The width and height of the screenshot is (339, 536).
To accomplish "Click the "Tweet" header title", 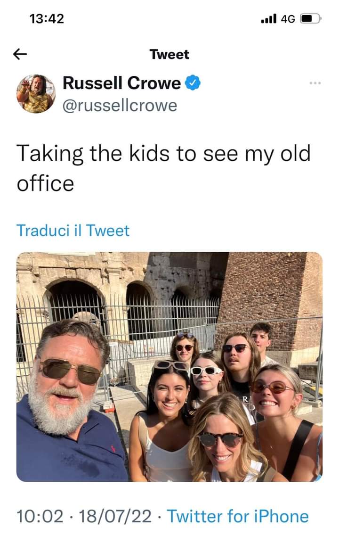I will 169,55.
